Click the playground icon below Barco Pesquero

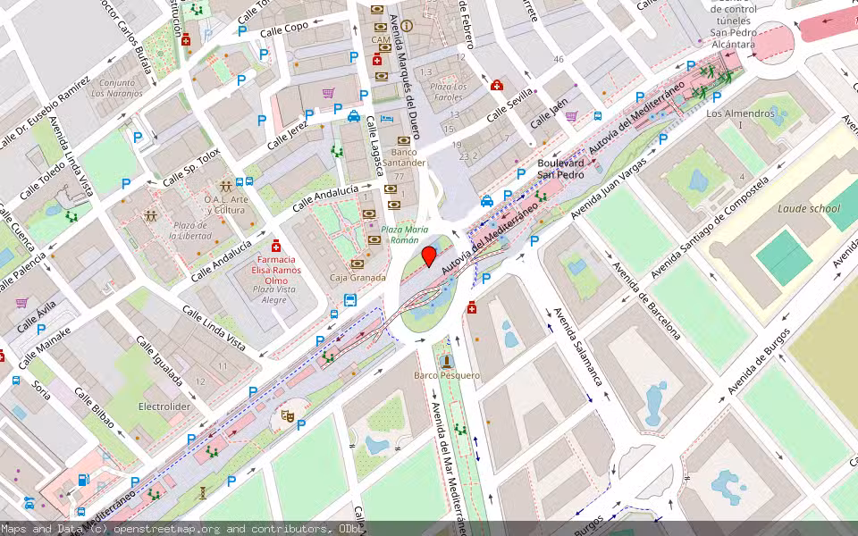(460, 430)
